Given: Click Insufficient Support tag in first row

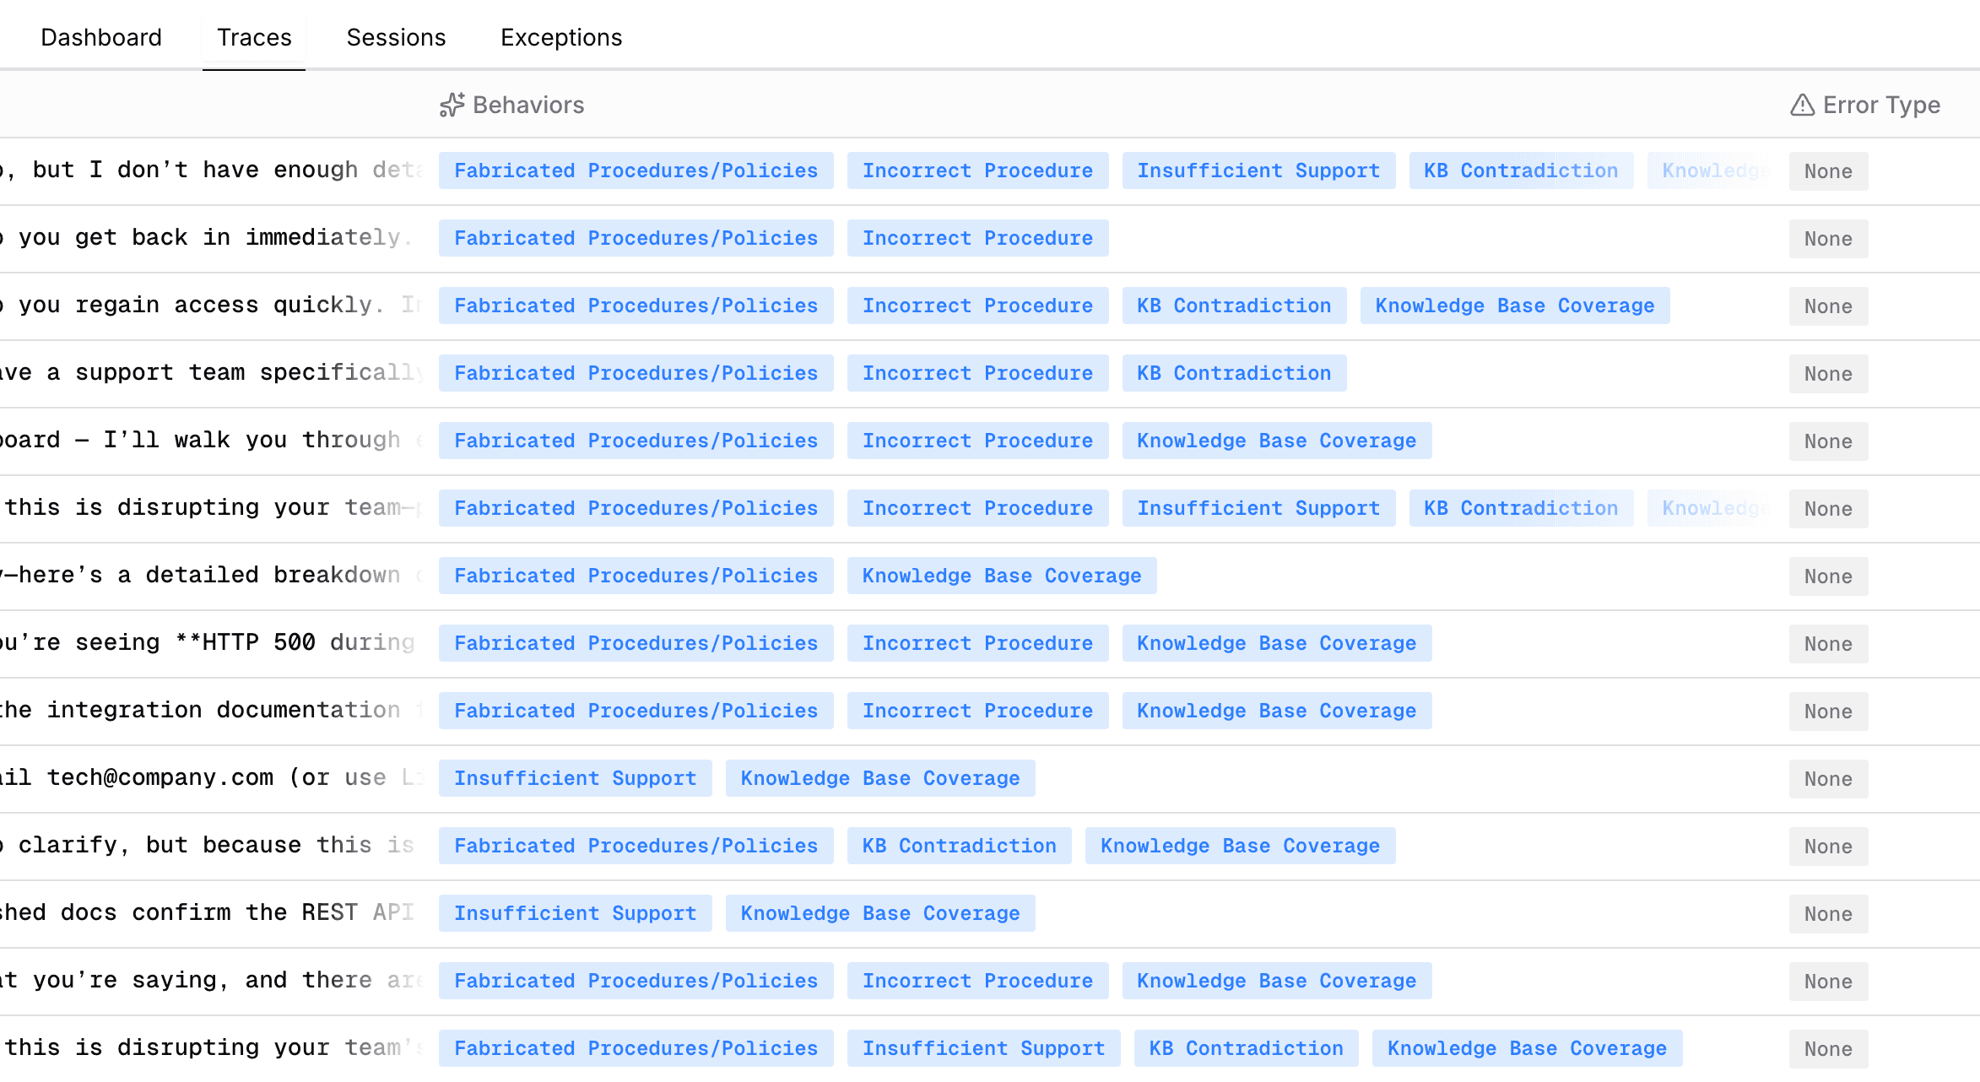Looking at the screenshot, I should tap(1258, 170).
